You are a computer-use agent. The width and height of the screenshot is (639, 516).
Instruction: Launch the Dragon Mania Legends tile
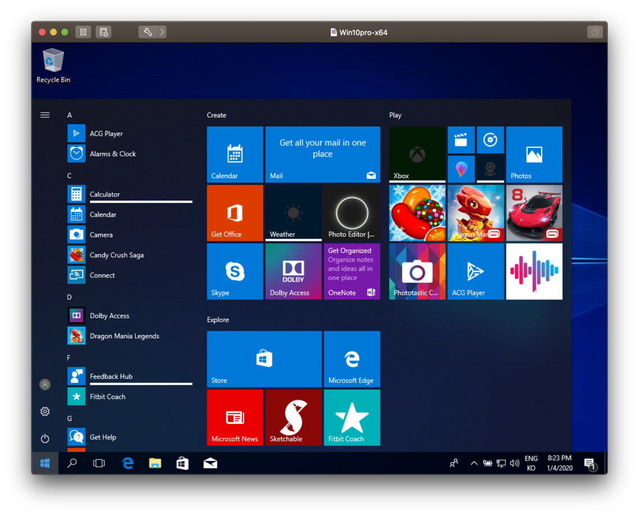click(x=475, y=212)
